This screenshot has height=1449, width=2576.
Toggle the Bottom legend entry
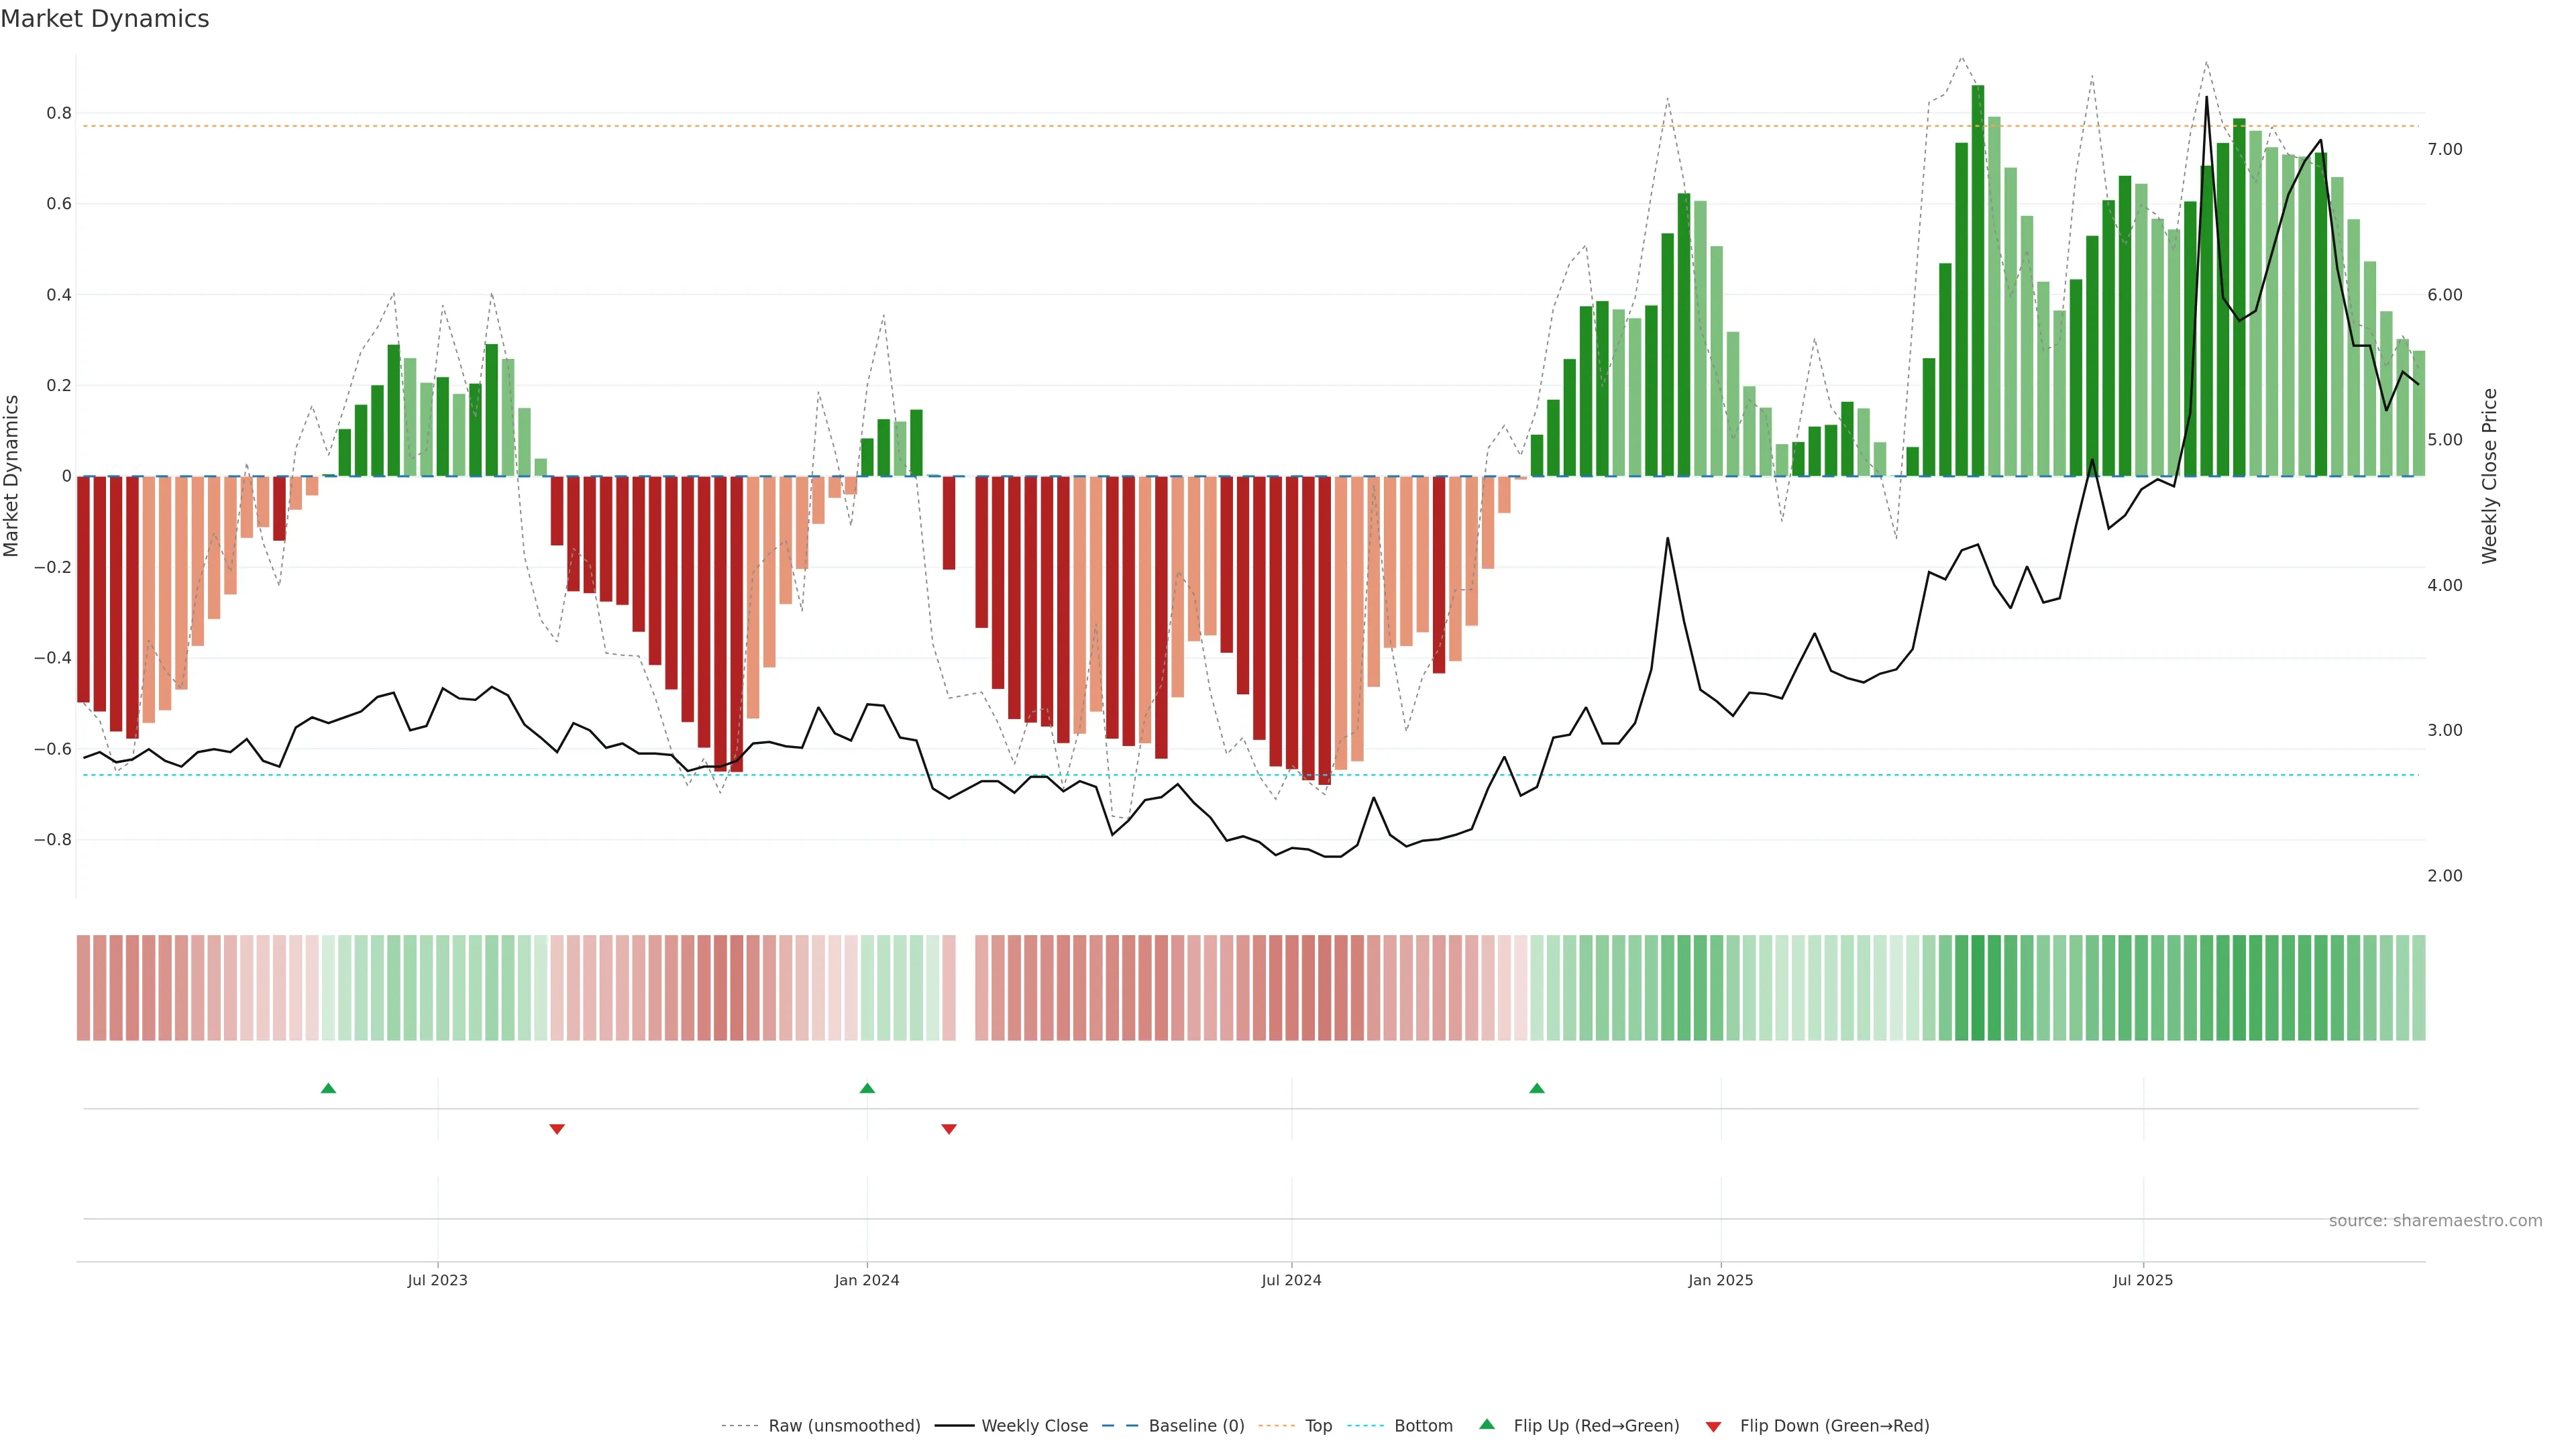[1423, 1426]
